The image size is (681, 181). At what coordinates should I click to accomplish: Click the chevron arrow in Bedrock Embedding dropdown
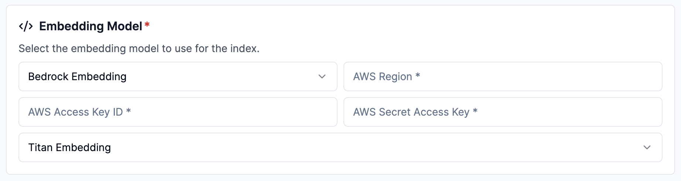point(322,76)
